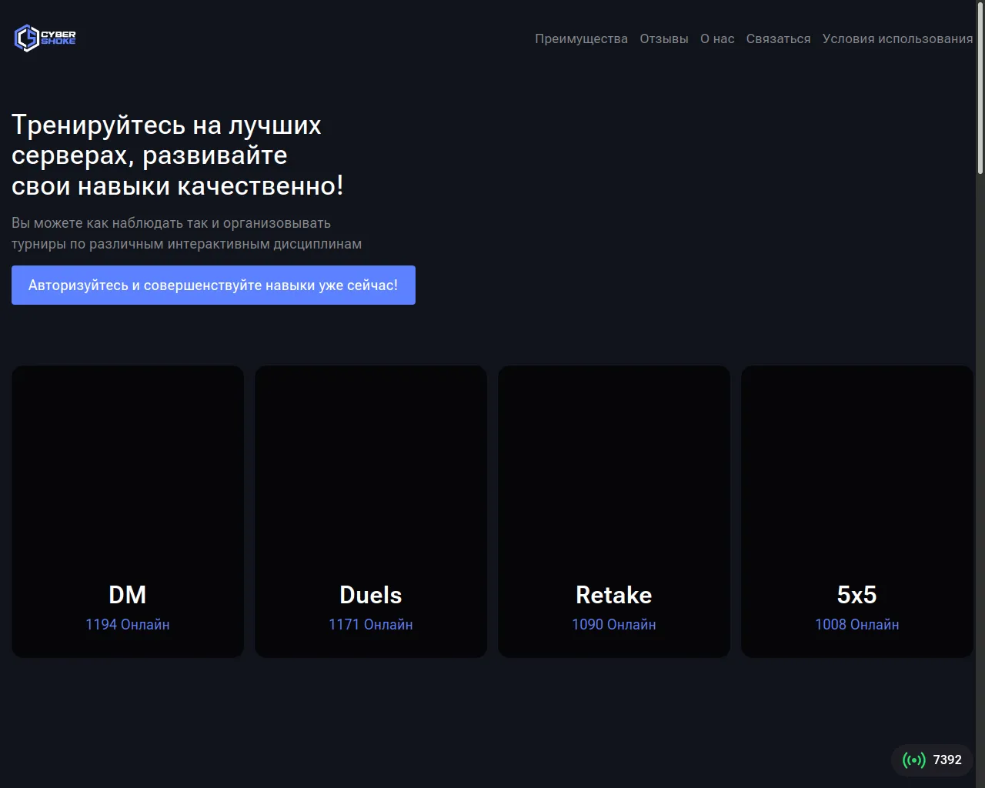Click the 1171 Онлайн count under Duels
Screen dimensions: 985x788
[371, 625]
